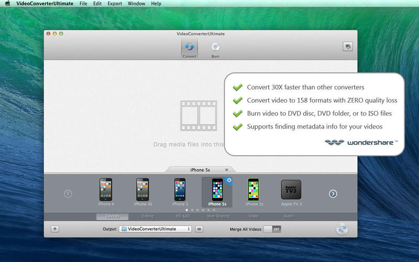
Task: Choose the iPhone 4 device preset
Action: (x=106, y=192)
